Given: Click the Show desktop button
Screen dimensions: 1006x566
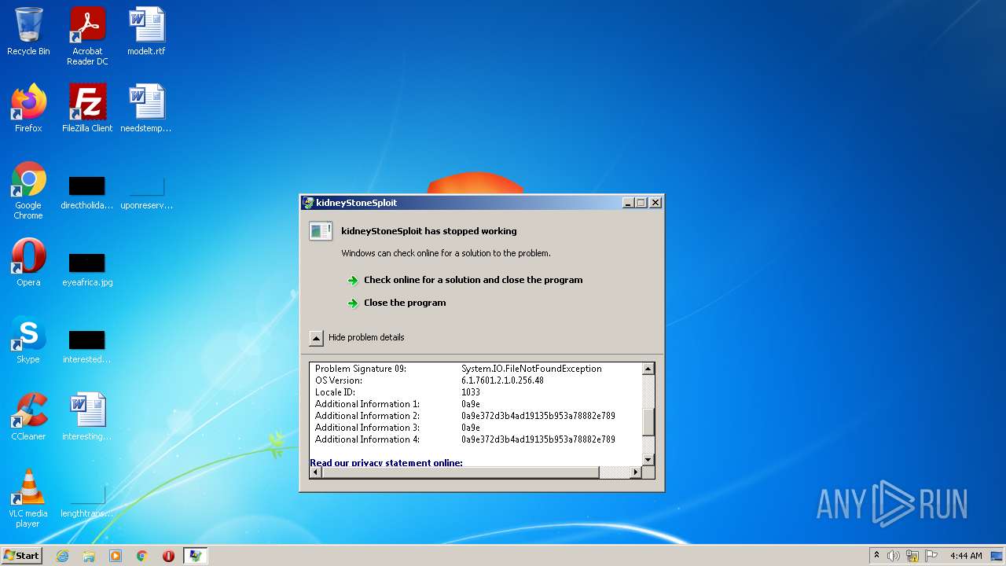Looking at the screenshot, I should click(998, 556).
